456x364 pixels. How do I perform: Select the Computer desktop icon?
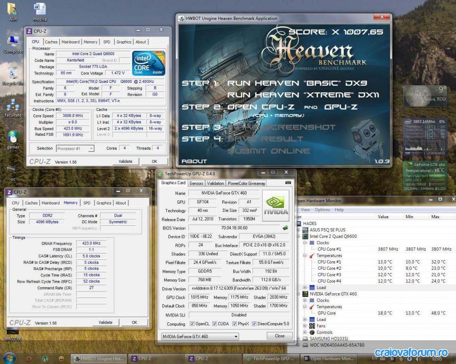(x=13, y=44)
